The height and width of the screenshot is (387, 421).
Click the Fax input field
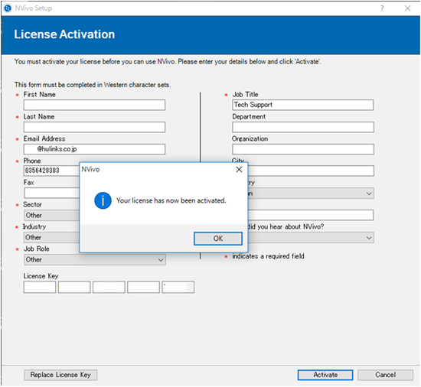click(x=51, y=193)
